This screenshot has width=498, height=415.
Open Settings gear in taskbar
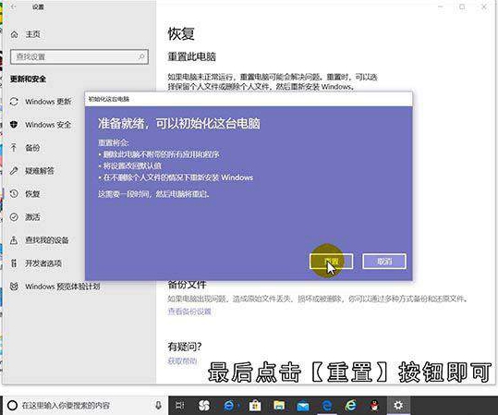pyautogui.click(x=398, y=405)
